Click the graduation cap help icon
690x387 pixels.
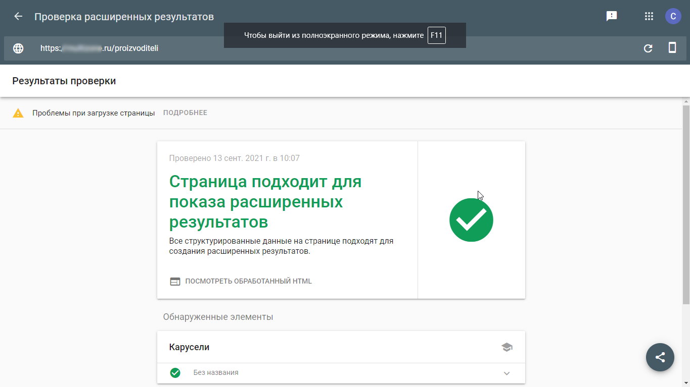[x=507, y=347]
